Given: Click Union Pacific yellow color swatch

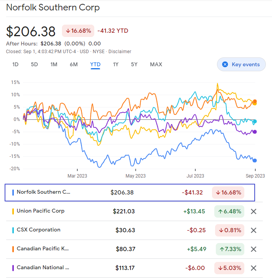Looking at the screenshot, I should click(x=13, y=211).
